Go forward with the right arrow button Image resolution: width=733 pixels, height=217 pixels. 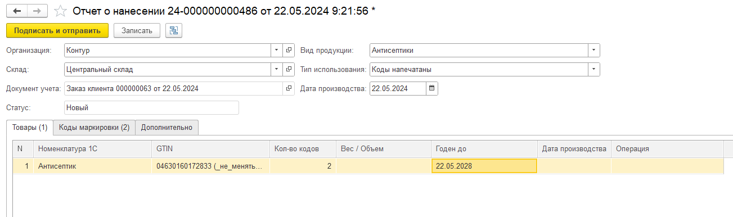[x=37, y=11]
